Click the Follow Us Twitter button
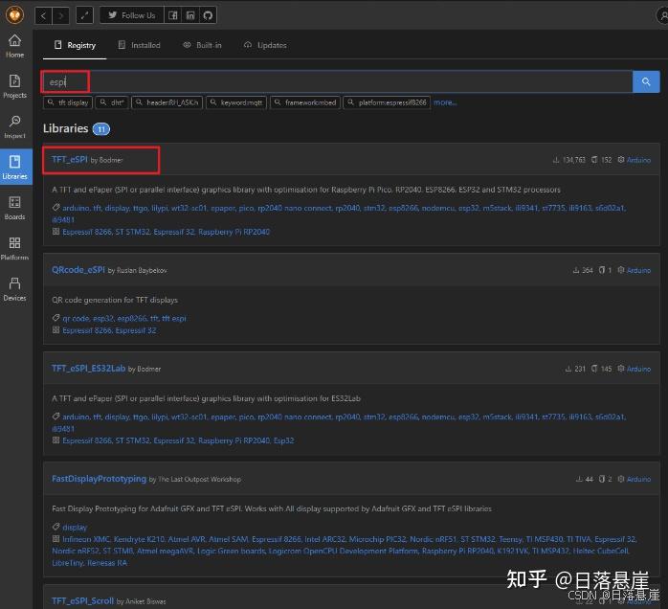This screenshot has height=609, width=668. [x=132, y=15]
